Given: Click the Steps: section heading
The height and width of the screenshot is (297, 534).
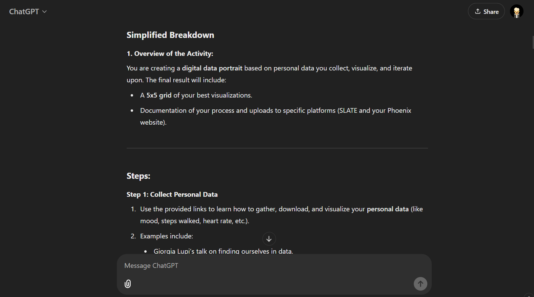Looking at the screenshot, I should tap(138, 176).
